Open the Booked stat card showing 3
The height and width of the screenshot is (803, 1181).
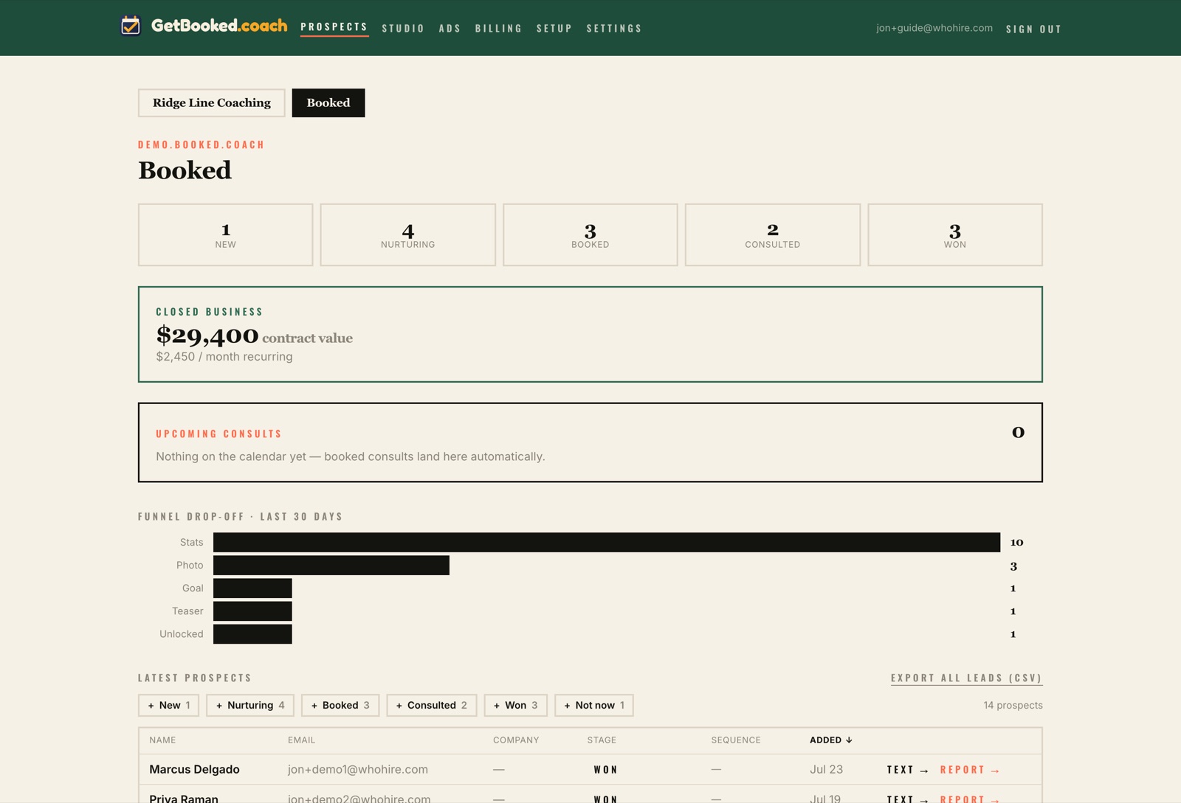(590, 234)
